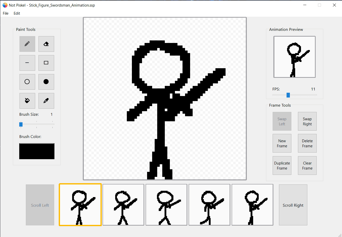Select the fifth frame thumbnail

point(252,205)
